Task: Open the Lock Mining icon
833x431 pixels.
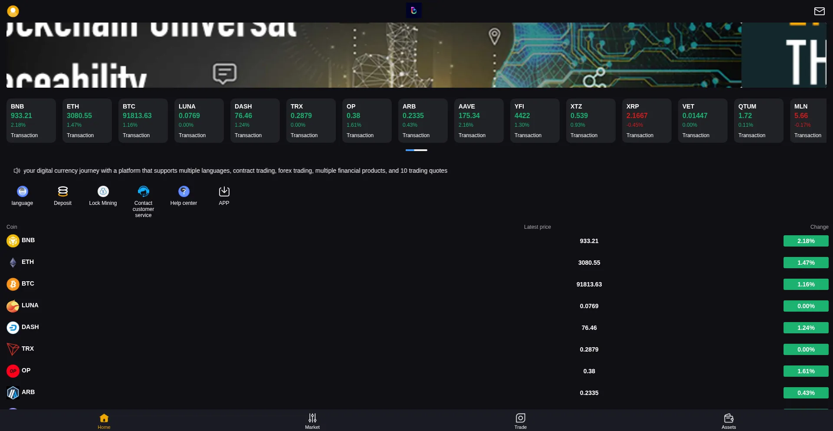Action: [103, 191]
